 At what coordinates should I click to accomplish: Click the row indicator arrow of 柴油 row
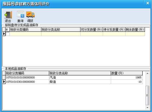tap(4, 82)
